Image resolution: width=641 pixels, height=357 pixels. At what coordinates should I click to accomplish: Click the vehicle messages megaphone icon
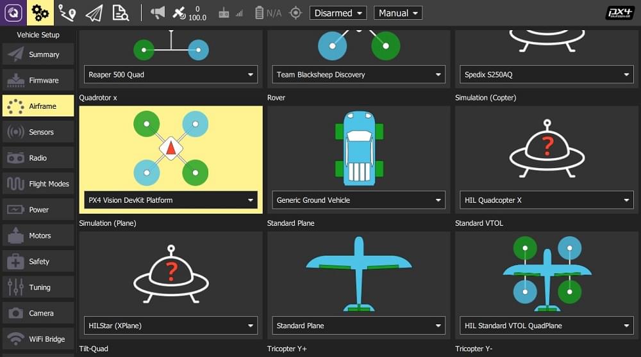click(x=158, y=13)
